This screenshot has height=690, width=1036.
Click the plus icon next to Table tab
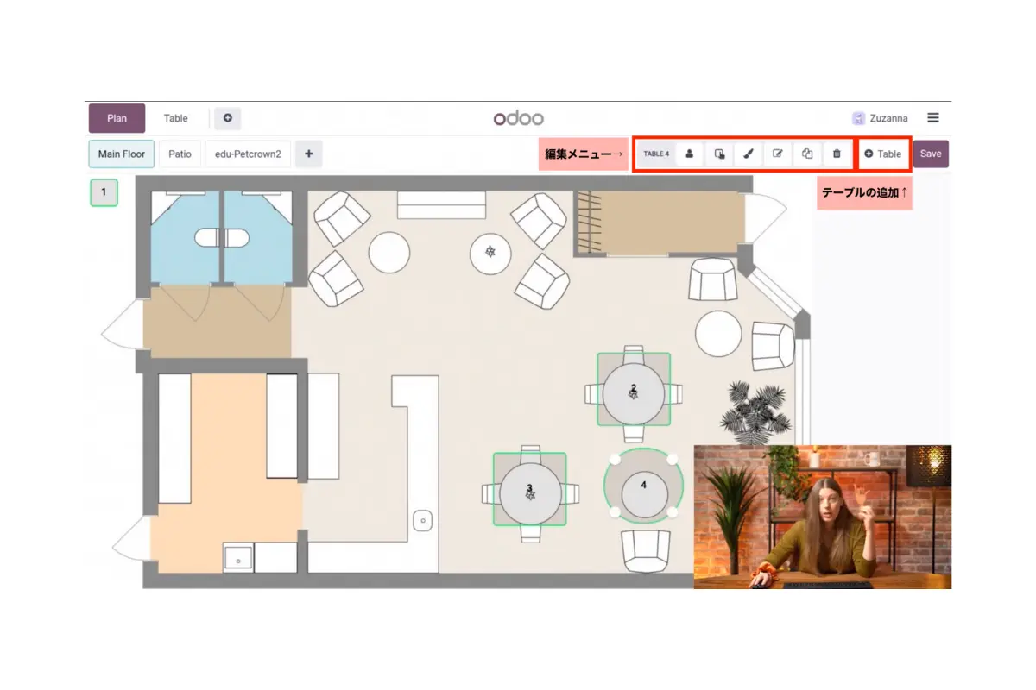click(228, 118)
